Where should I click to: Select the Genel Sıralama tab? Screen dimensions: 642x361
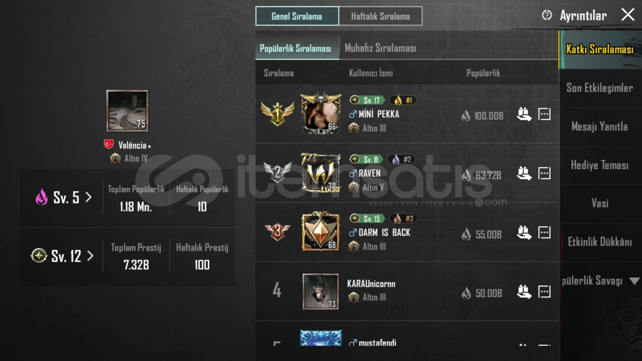(x=297, y=16)
